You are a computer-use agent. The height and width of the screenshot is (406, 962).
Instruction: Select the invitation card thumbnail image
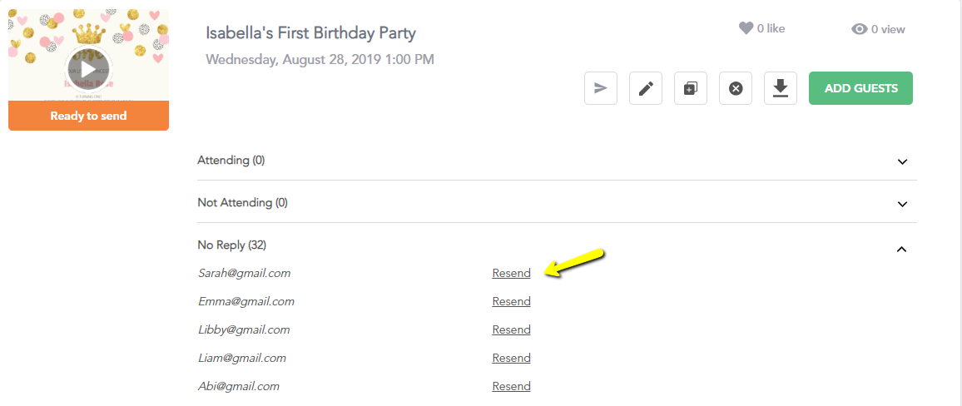pyautogui.click(x=88, y=55)
